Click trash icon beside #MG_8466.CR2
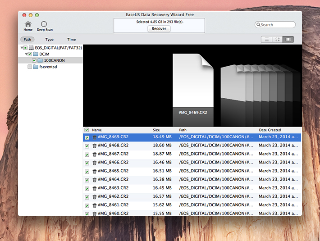Screen dimensions: 320x241 [95, 163]
